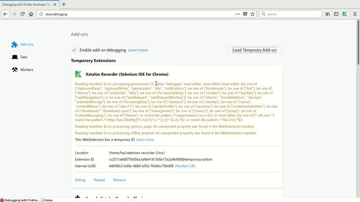Remove the Katalon Recorder extension

[119, 180]
